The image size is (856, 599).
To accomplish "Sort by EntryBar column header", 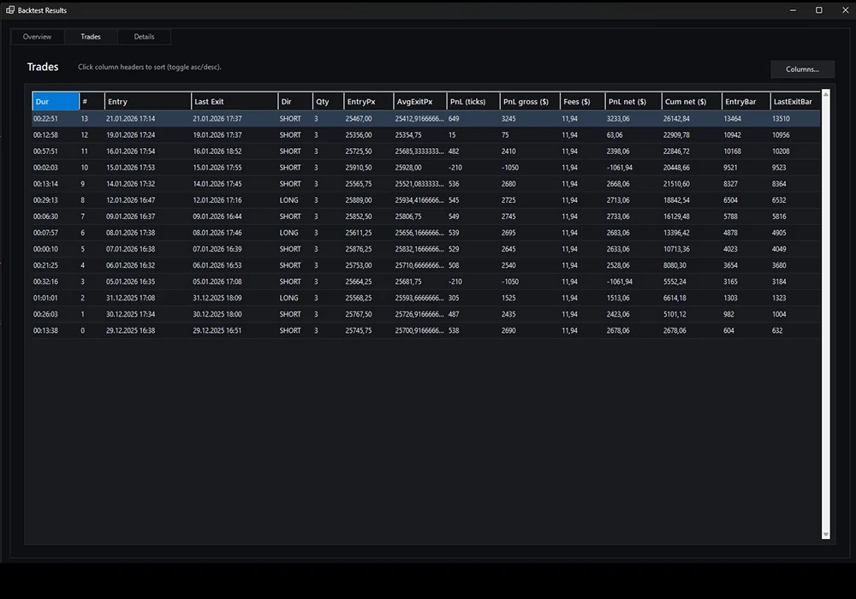I will (x=746, y=102).
